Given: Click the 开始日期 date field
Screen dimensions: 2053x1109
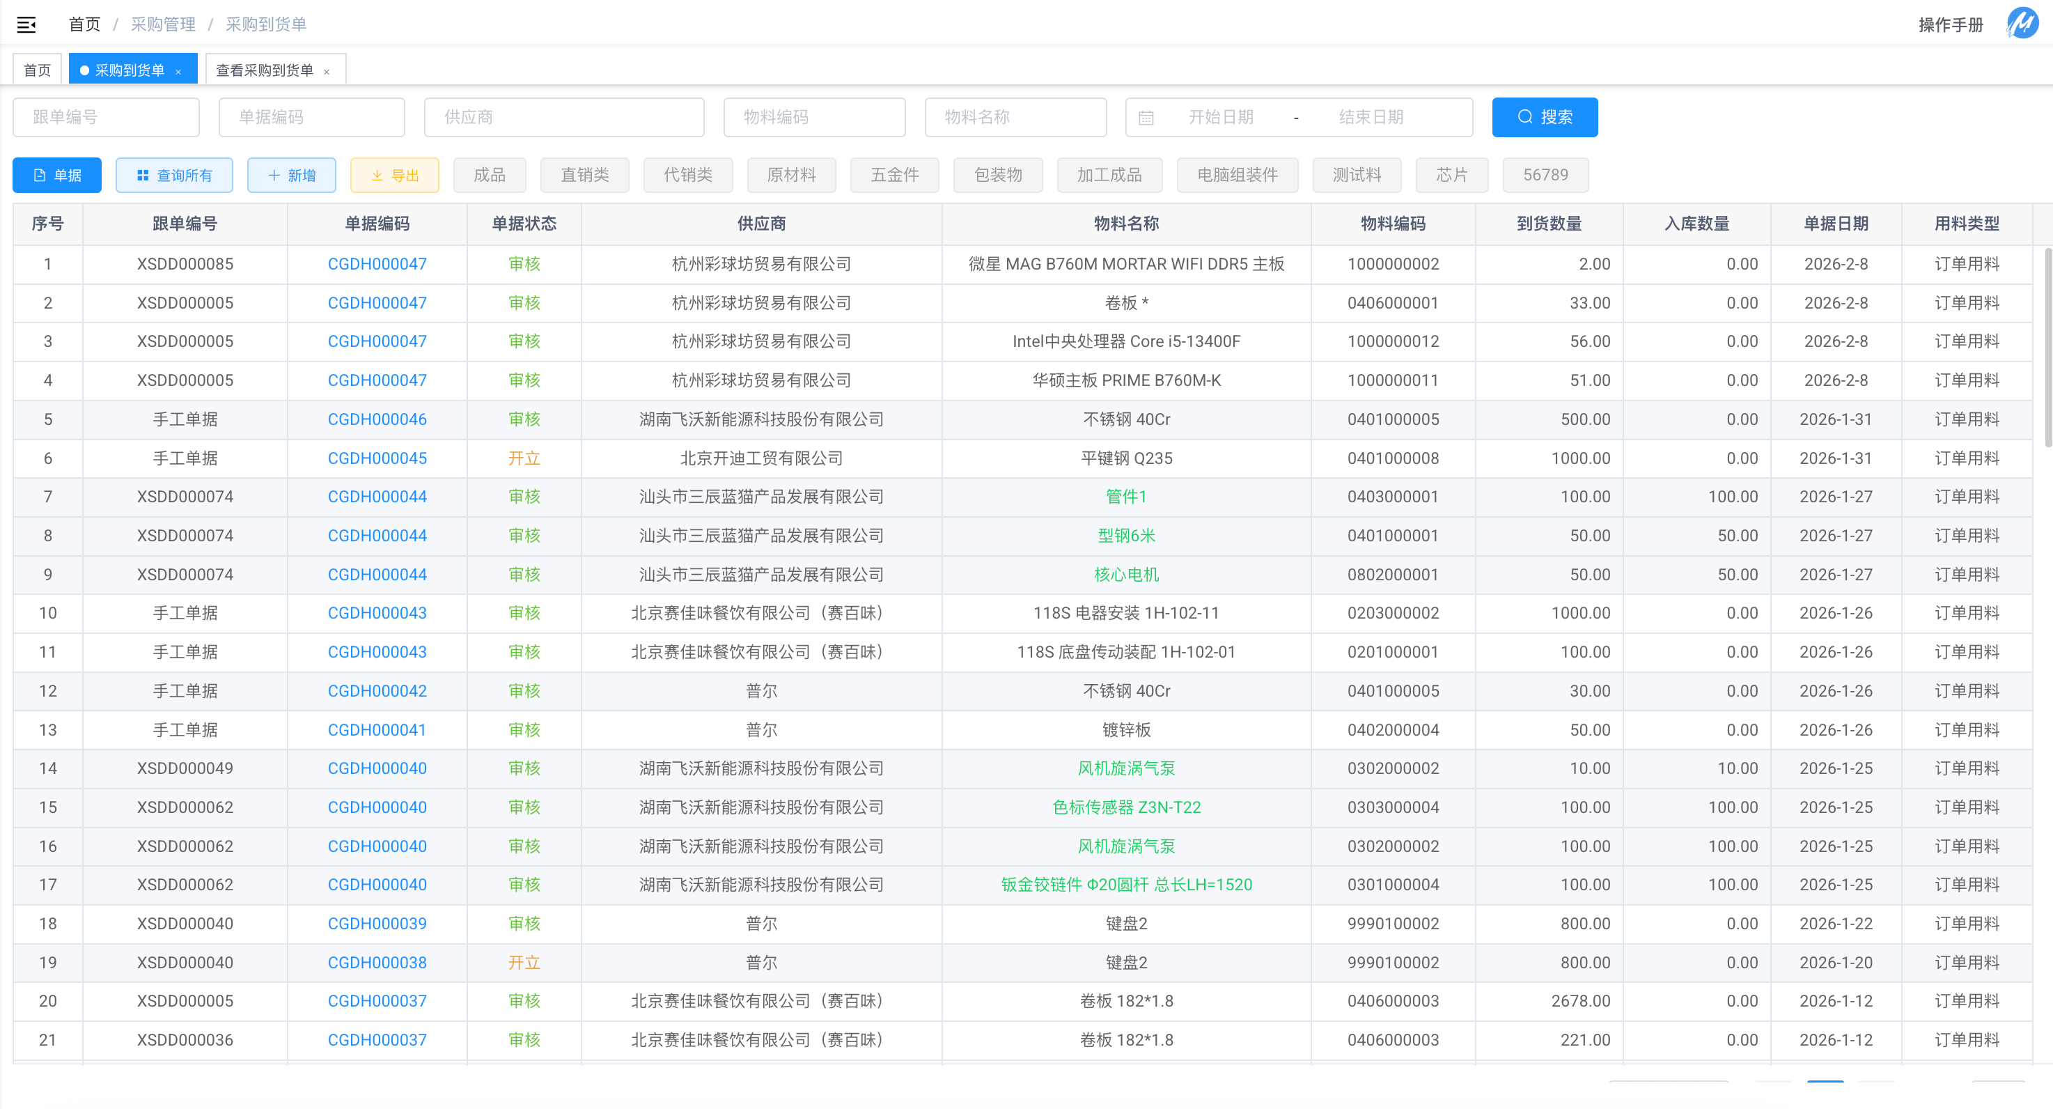Looking at the screenshot, I should click(1220, 117).
